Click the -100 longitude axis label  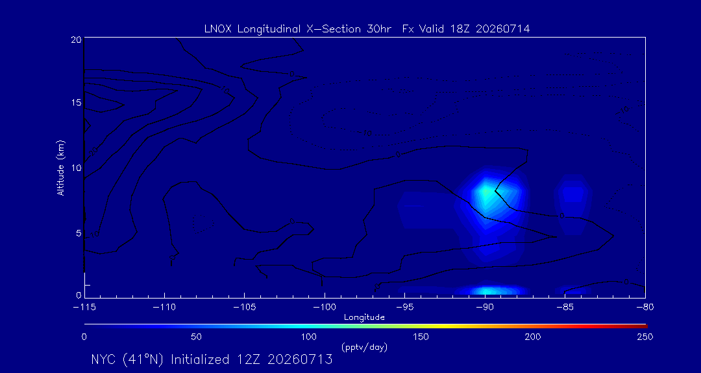(324, 307)
